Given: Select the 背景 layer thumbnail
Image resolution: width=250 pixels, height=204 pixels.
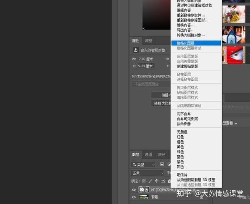Looking at the screenshot, I should [144, 197].
